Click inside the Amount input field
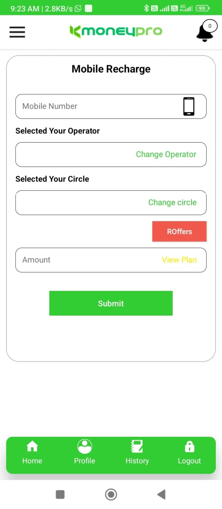Viewport: 222px width, 509px height. pyautogui.click(x=64, y=260)
